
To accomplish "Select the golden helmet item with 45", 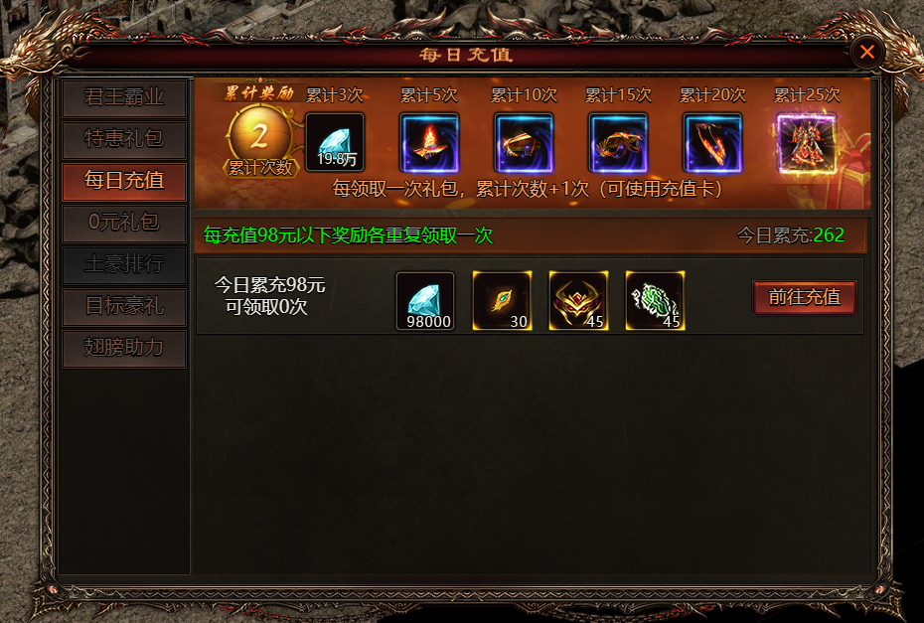I will pos(578,301).
